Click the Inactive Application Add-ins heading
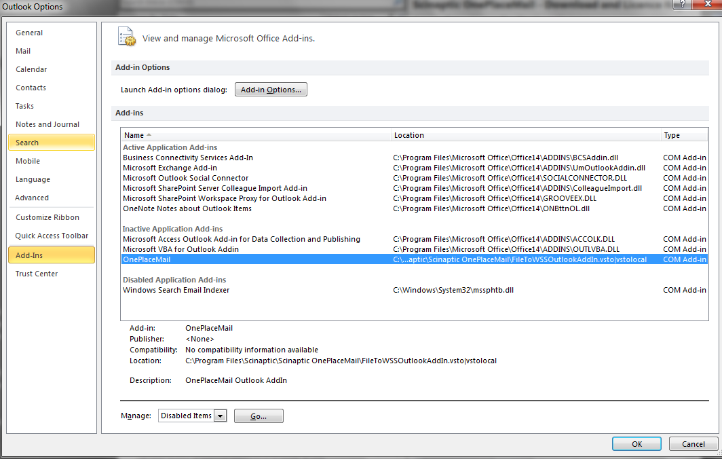 point(172,229)
